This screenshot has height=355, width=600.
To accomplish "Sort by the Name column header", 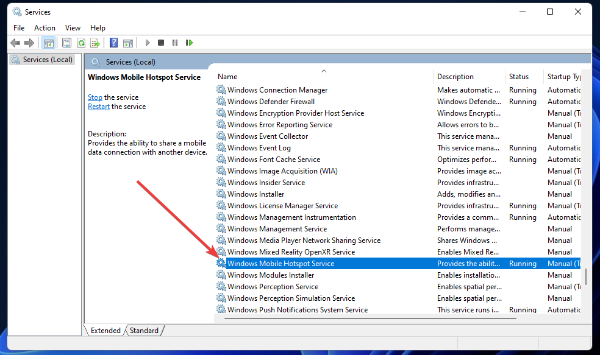I will click(227, 77).
